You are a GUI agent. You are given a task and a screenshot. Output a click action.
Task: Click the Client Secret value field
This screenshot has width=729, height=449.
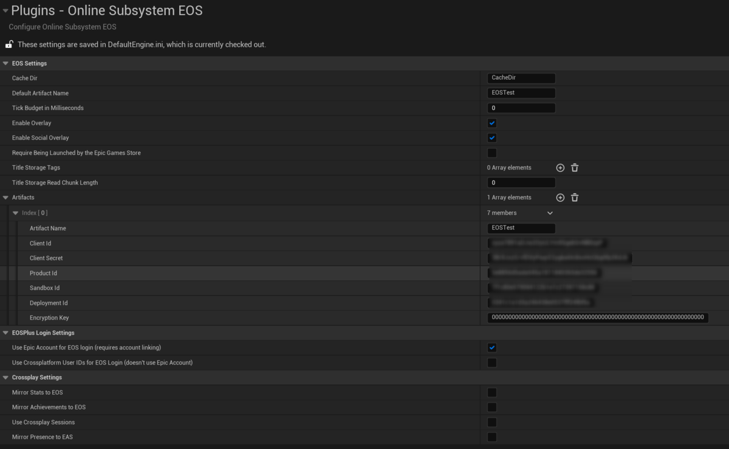[560, 258]
